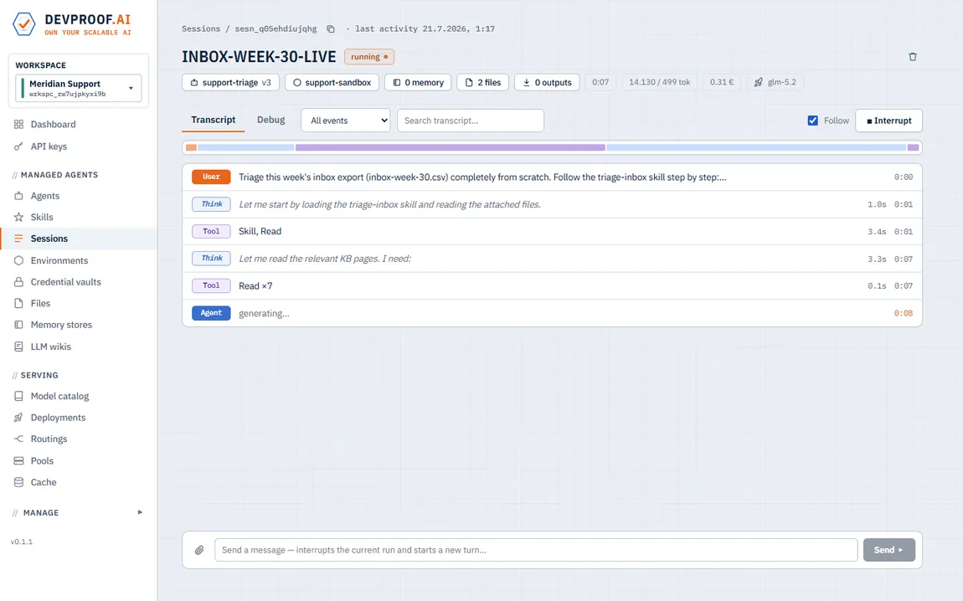Open the All events filter dropdown
This screenshot has height=601, width=963.
pos(346,121)
